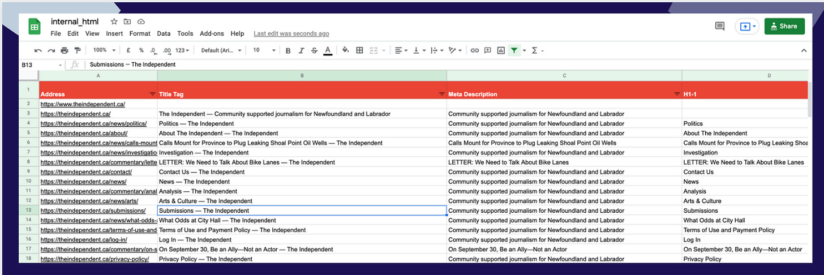Image resolution: width=824 pixels, height=275 pixels.
Task: Click the Print icon
Action: click(x=65, y=50)
